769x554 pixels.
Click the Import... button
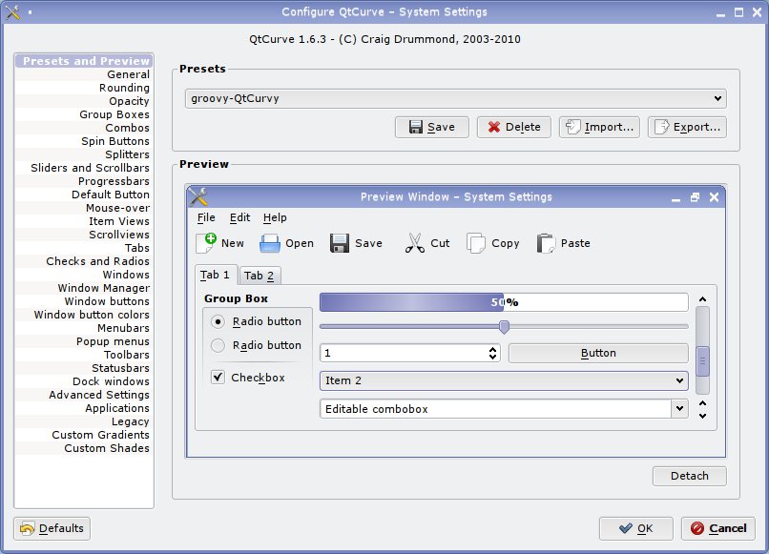(599, 128)
